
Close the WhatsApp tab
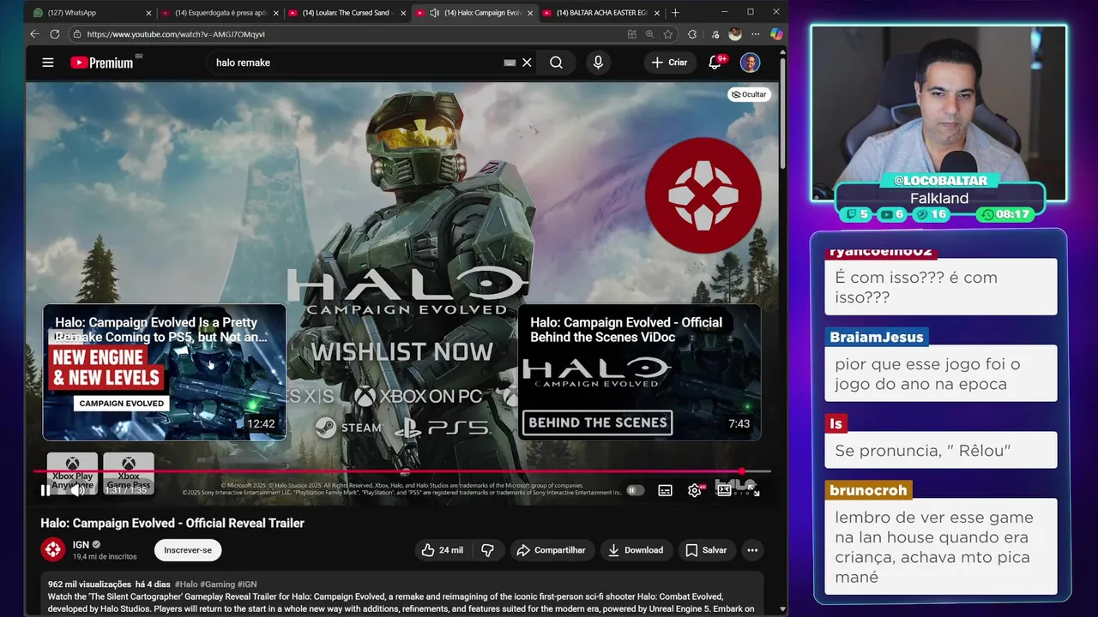(x=148, y=13)
